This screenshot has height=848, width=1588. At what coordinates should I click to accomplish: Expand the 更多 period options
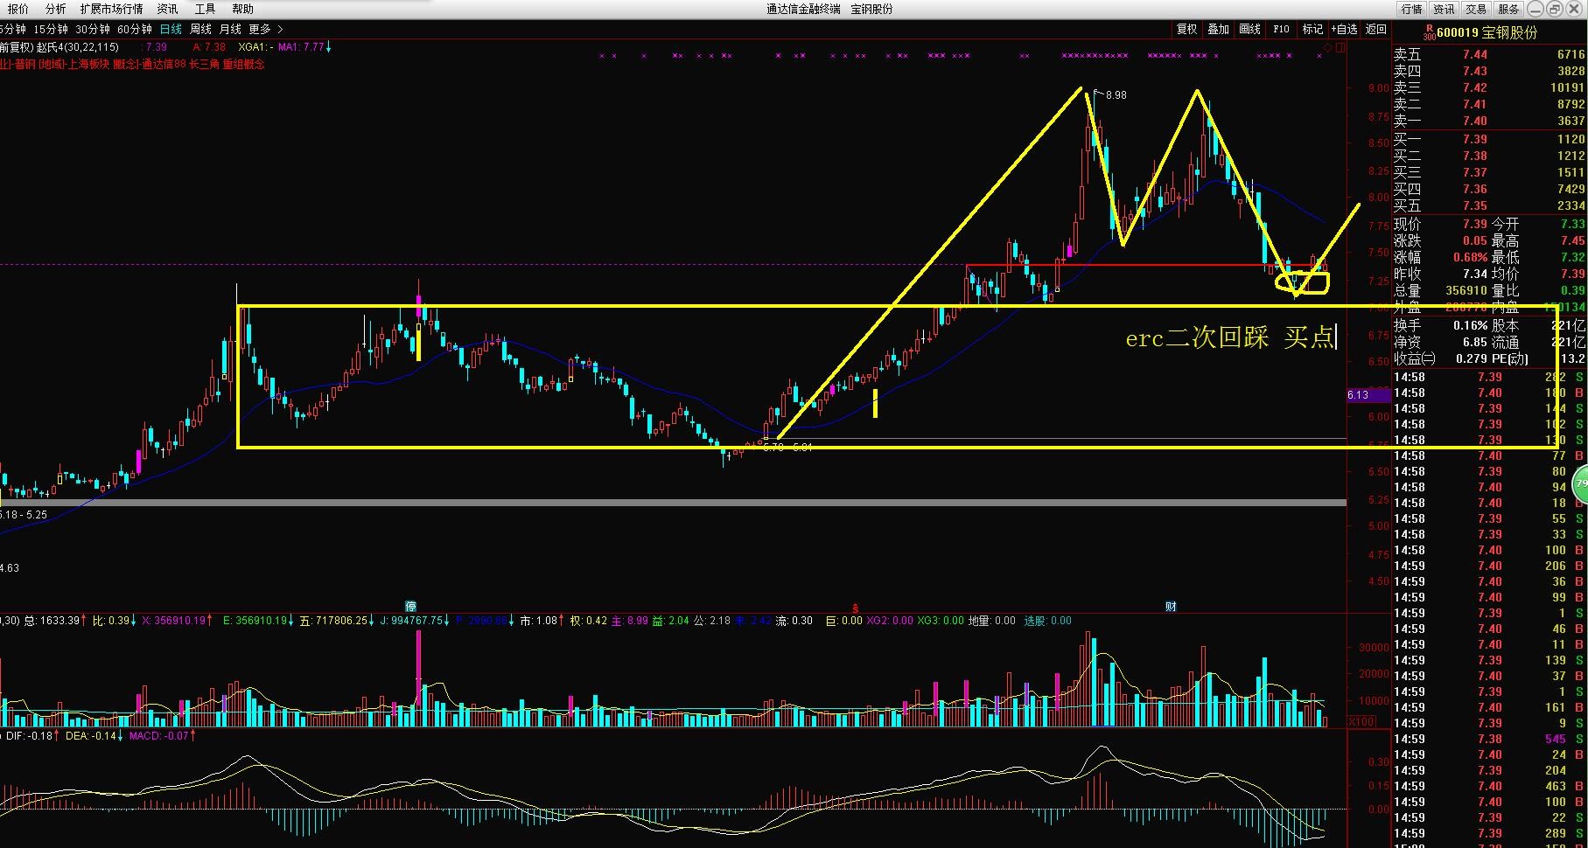coord(265,29)
